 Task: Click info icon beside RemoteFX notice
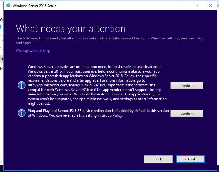(x=22, y=113)
